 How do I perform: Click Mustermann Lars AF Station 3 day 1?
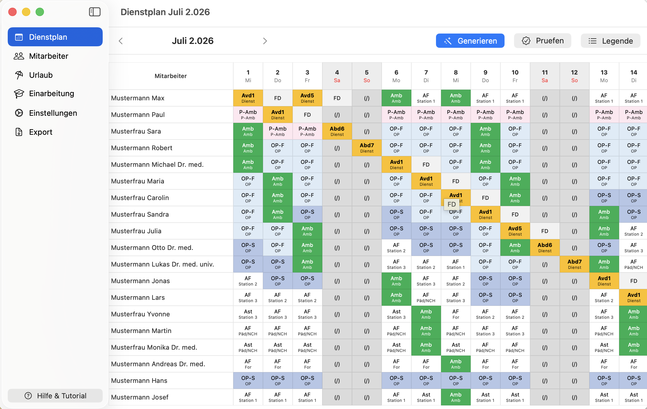[248, 297]
